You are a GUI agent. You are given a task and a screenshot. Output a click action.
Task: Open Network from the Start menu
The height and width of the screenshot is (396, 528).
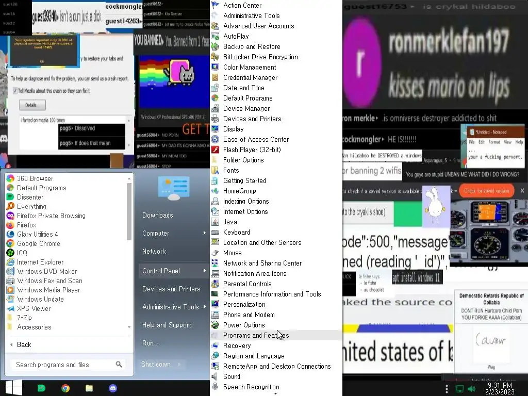click(154, 251)
